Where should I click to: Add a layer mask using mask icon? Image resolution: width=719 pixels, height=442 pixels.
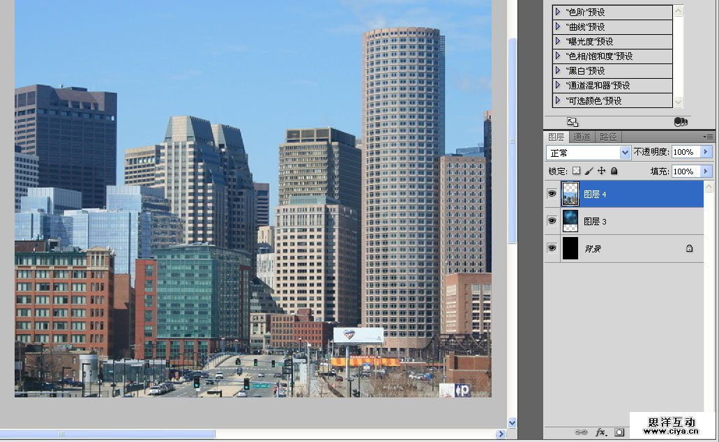coord(619,432)
